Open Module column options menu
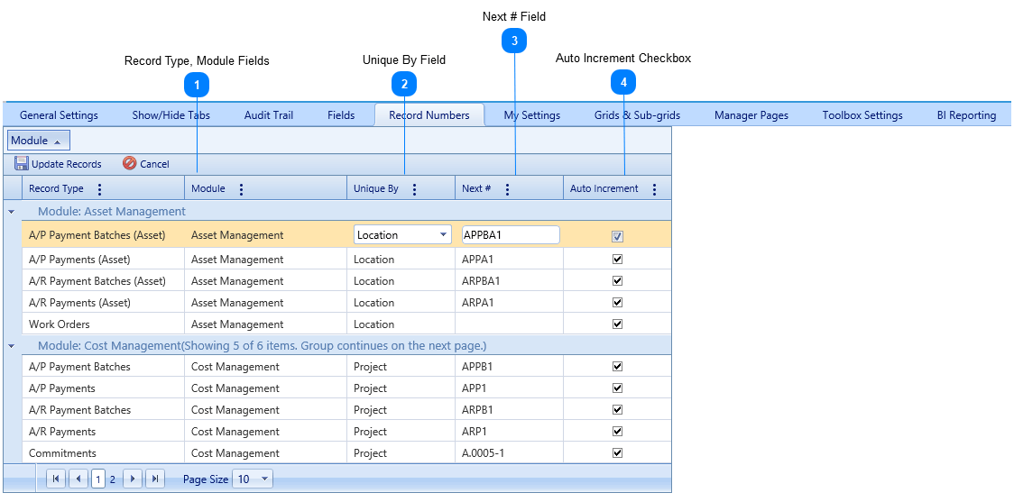Screen dimensions: 1014x502 click(241, 189)
